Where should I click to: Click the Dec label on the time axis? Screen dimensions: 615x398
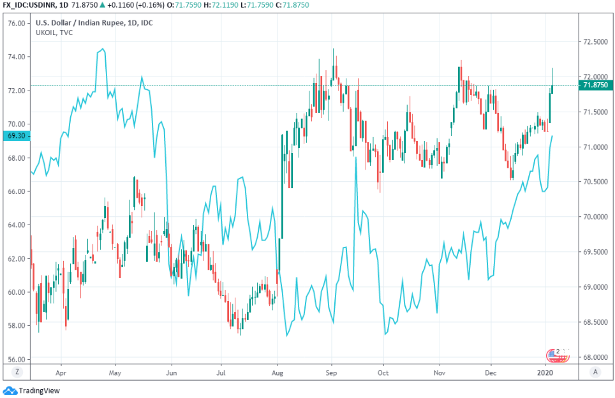(x=490, y=372)
